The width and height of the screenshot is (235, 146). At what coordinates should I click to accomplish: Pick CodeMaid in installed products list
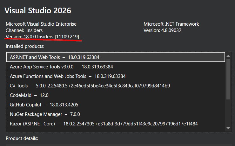29,95
